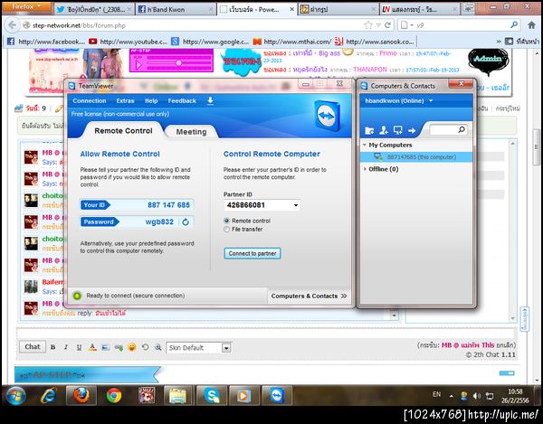The image size is (543, 424).
Task: Select the File transfer radio button
Action: click(227, 230)
